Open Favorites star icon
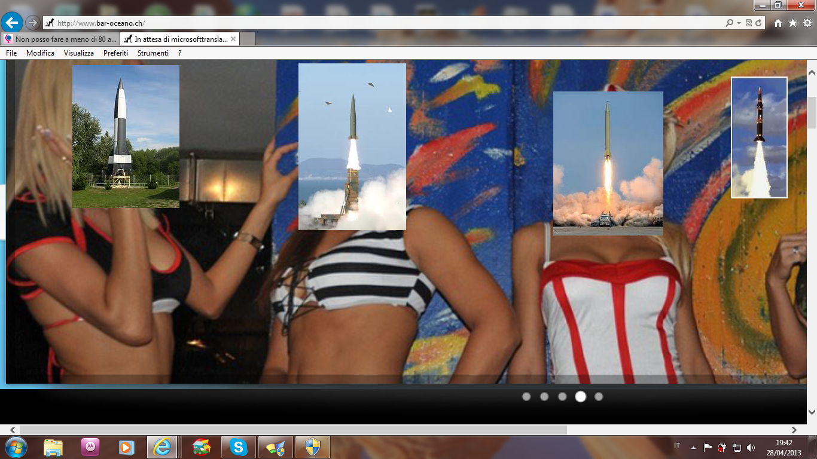Screen dimensions: 817x459 pos(792,23)
